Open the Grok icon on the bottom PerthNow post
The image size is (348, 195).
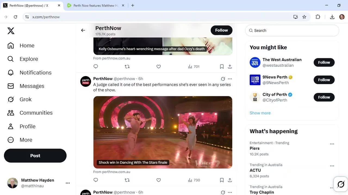223,192
